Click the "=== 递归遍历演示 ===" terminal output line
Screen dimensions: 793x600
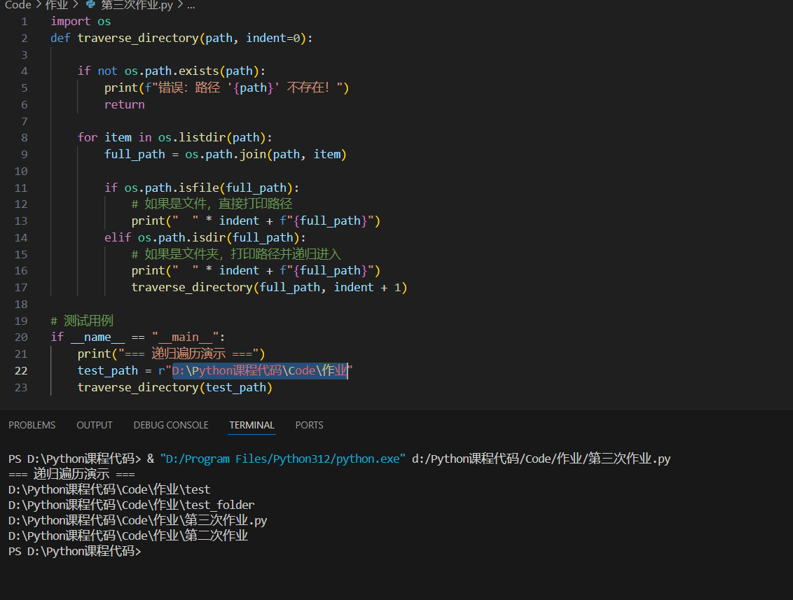pyautogui.click(x=72, y=475)
